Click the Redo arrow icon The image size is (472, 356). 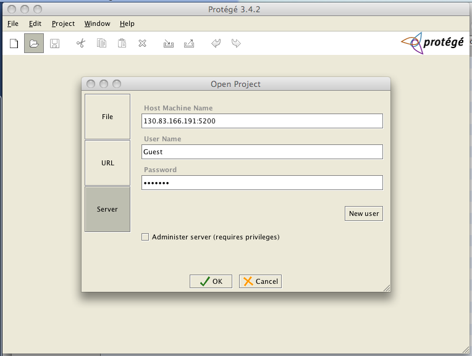coord(236,43)
